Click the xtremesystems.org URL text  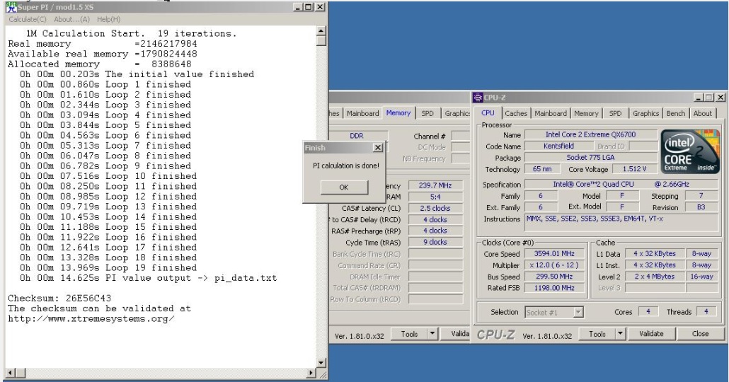click(91, 319)
